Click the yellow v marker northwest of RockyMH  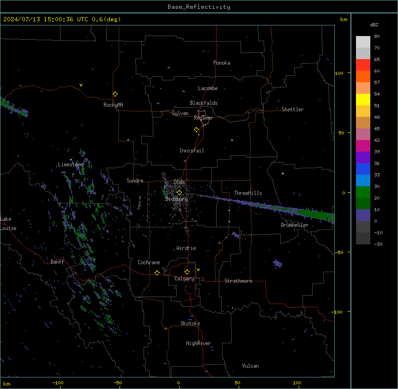pos(81,85)
